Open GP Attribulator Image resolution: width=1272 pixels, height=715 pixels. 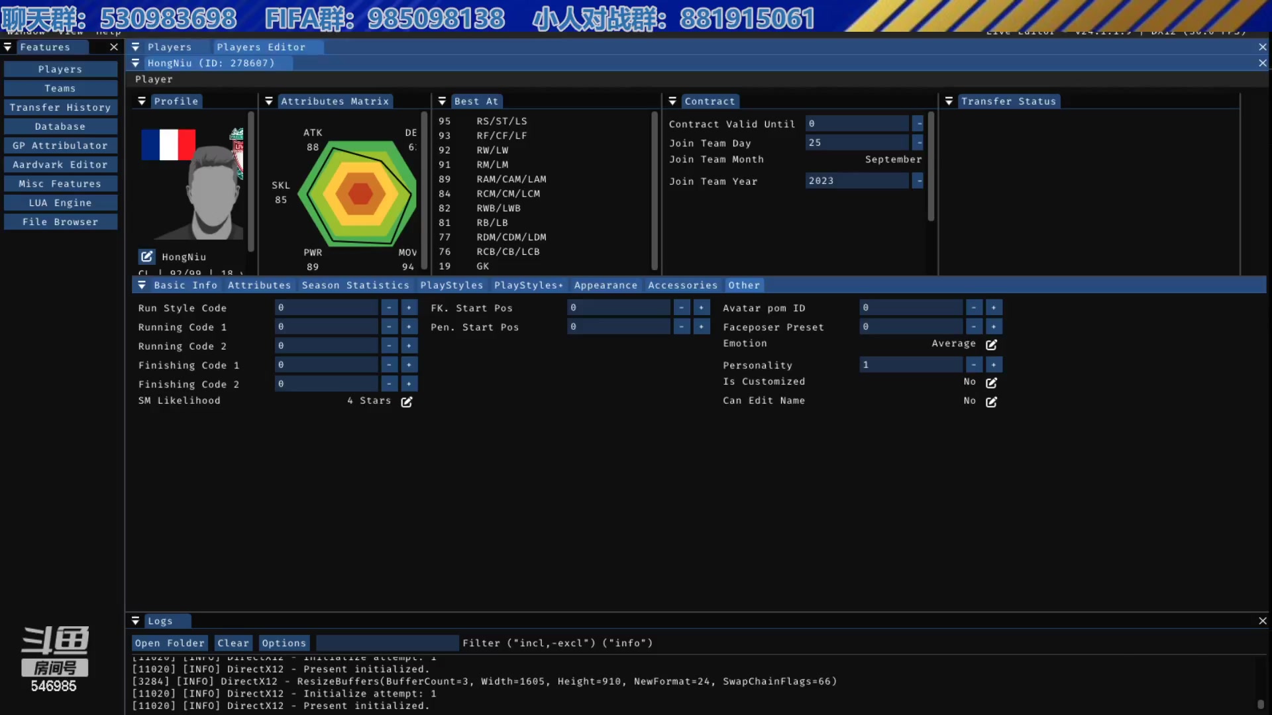[x=60, y=146]
